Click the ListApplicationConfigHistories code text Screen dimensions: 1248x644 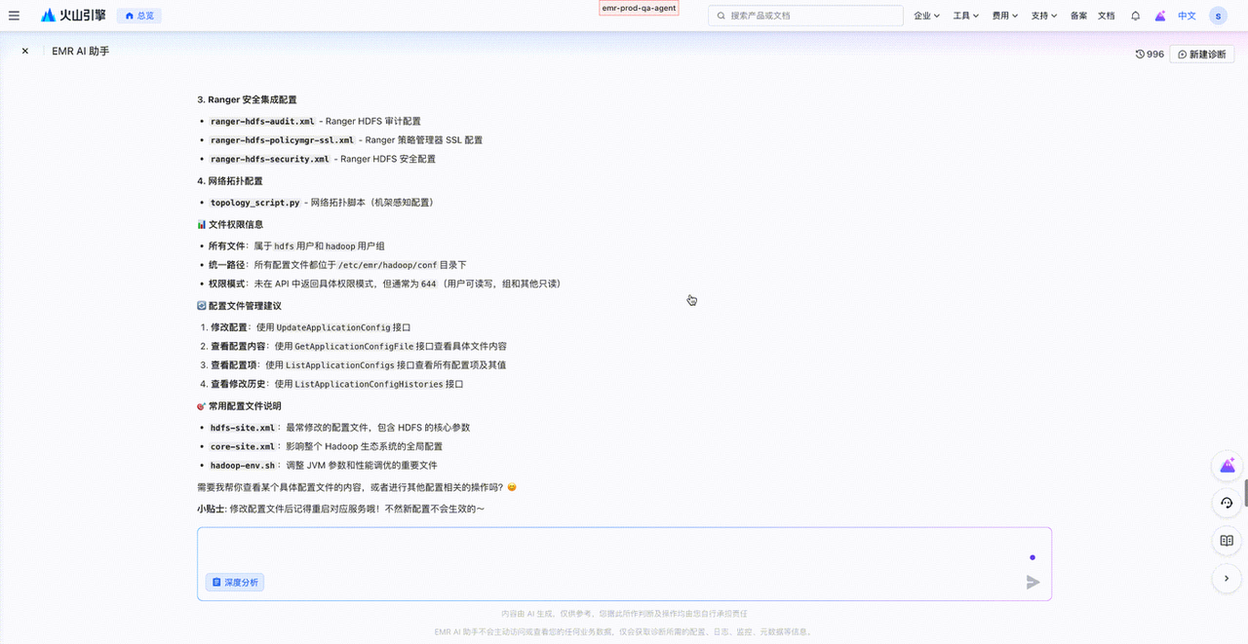click(x=369, y=384)
